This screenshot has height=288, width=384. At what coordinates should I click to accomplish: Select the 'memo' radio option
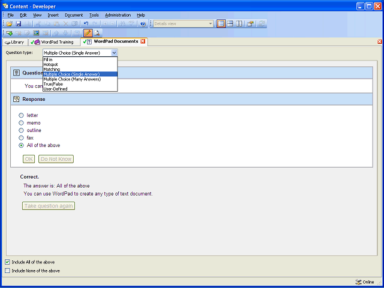coord(22,122)
